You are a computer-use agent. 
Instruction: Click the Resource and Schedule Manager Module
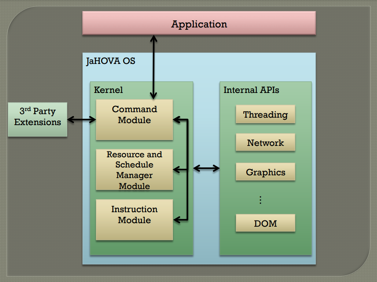[134, 170]
